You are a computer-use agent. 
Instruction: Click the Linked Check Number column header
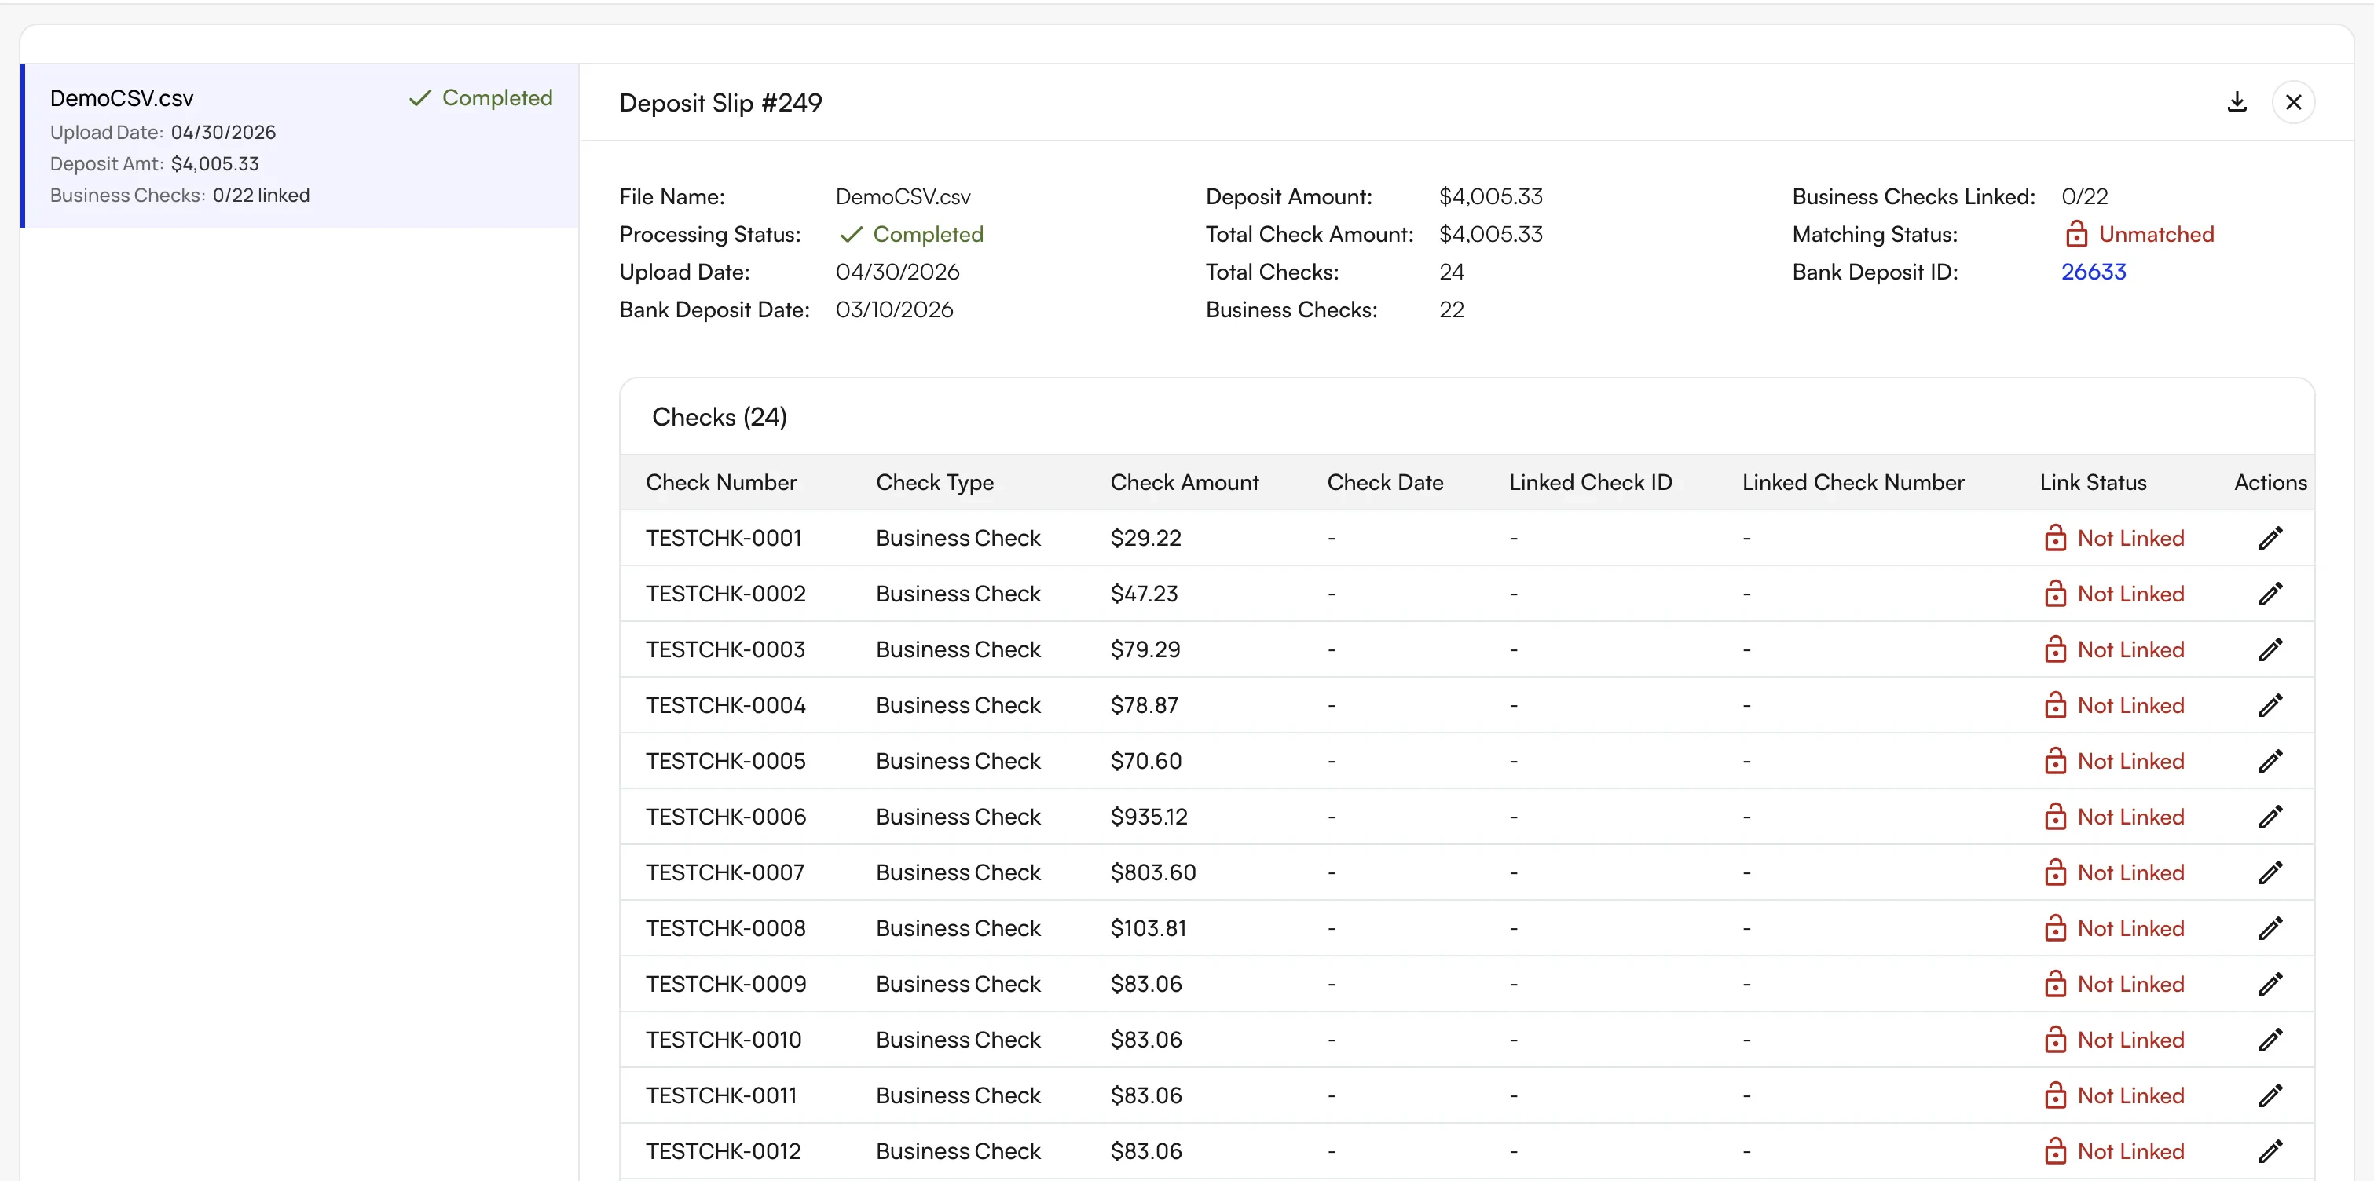click(1852, 482)
